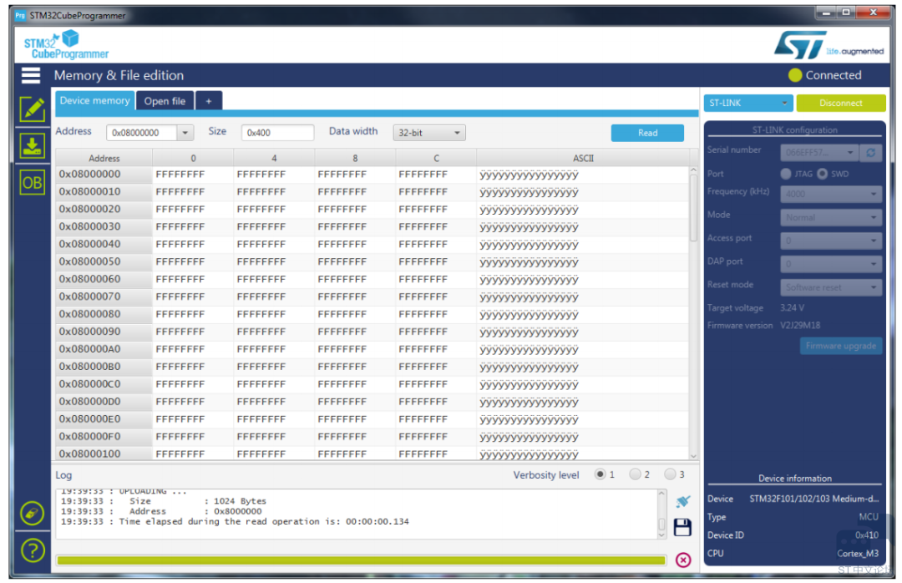Image resolution: width=902 pixels, height=583 pixels.
Task: Cancel operation with the red X icon
Action: tap(682, 560)
